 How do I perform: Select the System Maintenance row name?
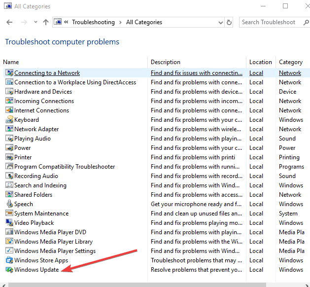[x=41, y=214]
